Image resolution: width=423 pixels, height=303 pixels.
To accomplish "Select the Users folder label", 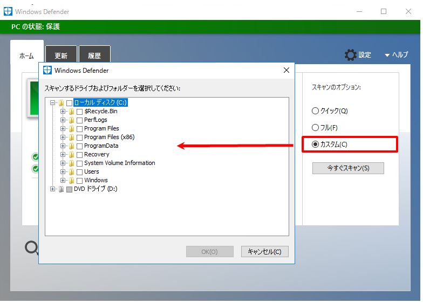I will pyautogui.click(x=92, y=171).
